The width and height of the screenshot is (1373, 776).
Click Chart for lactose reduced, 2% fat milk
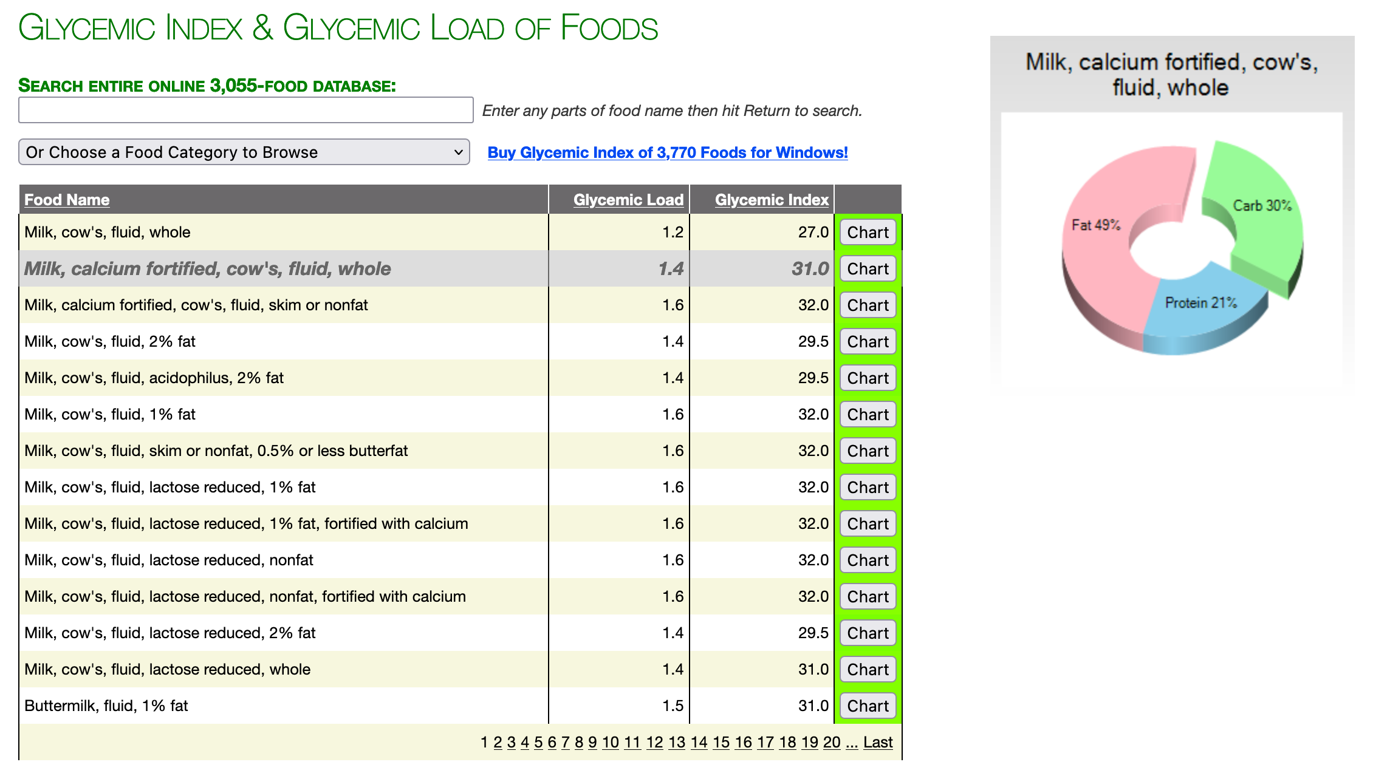click(868, 633)
